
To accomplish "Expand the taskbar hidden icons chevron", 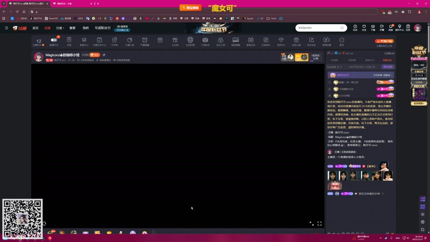I will (381, 238).
